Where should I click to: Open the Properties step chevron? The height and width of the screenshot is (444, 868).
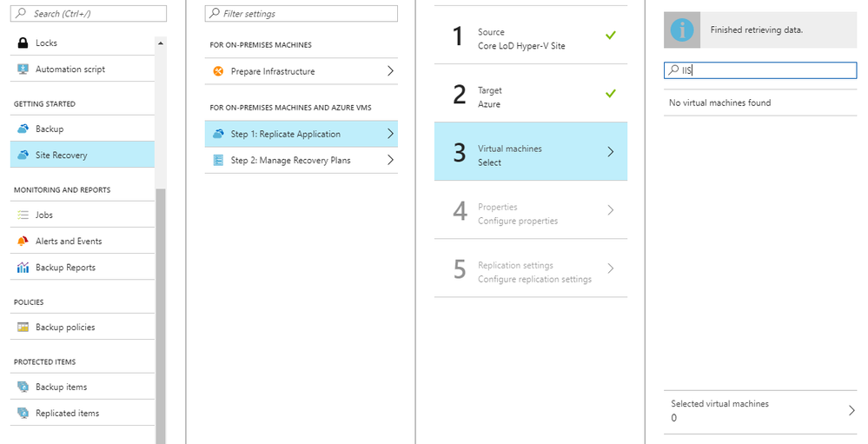(610, 209)
